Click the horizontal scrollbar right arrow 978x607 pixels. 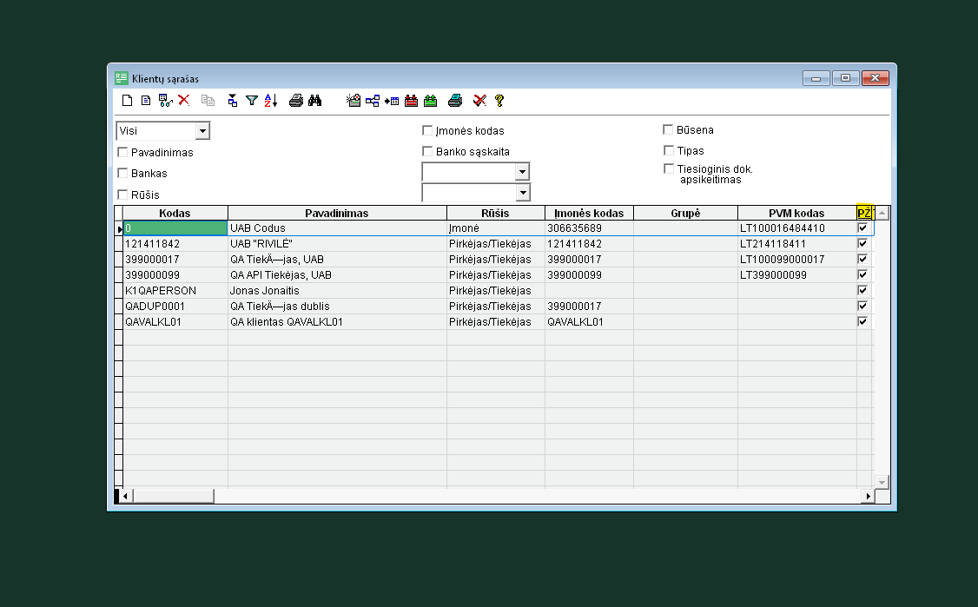coord(868,496)
